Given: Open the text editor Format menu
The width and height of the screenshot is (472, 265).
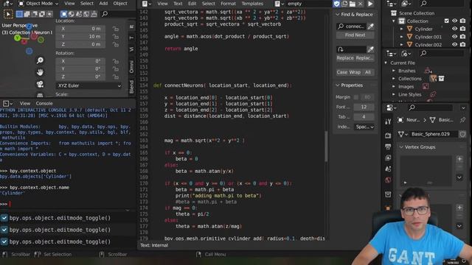Looking at the screenshot, I should (228, 4).
